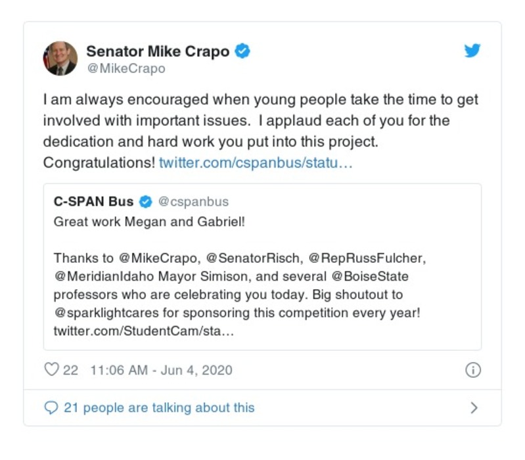Screen dimensions: 525x460
Task: Click the speech bubble reply icon
Action: pyautogui.click(x=51, y=408)
